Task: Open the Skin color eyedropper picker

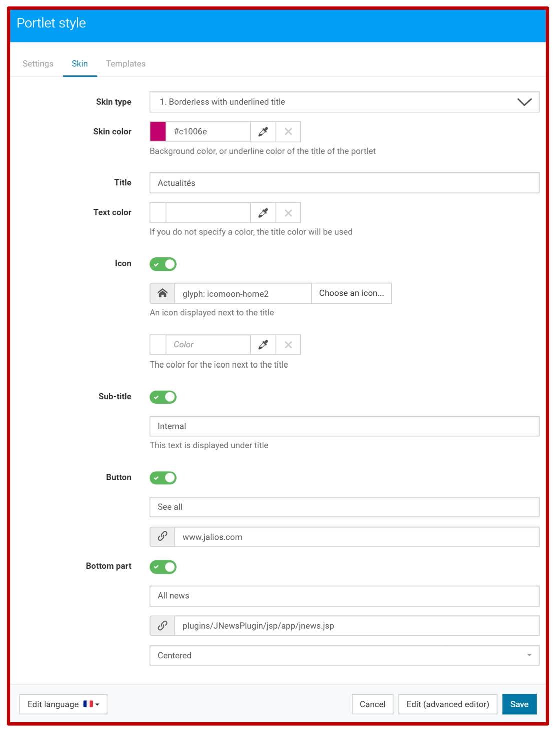Action: [x=263, y=132]
